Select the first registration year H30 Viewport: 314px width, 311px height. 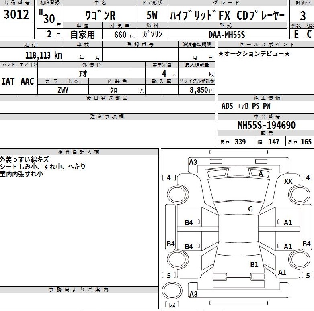(x=47, y=17)
